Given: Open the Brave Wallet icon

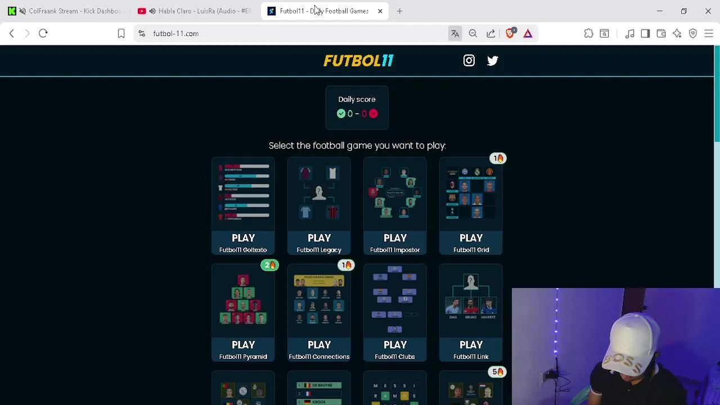Looking at the screenshot, I should (661, 34).
